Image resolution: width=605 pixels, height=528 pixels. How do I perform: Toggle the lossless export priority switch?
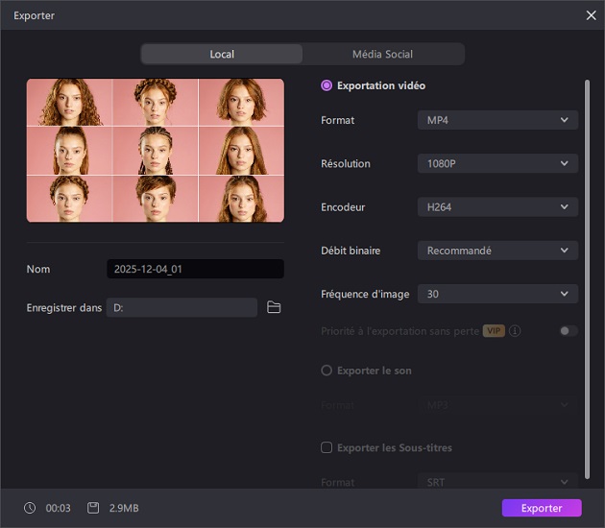569,331
